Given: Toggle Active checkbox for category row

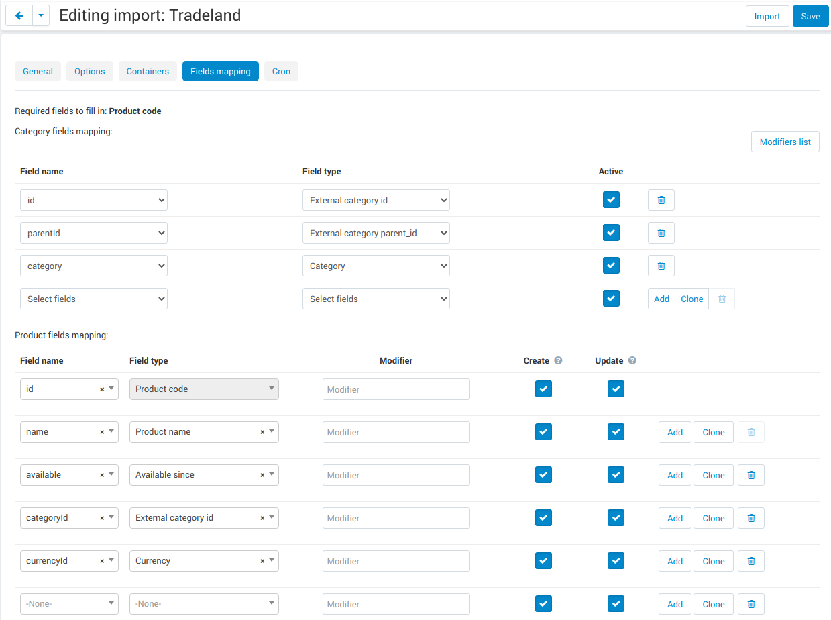Looking at the screenshot, I should click(611, 266).
